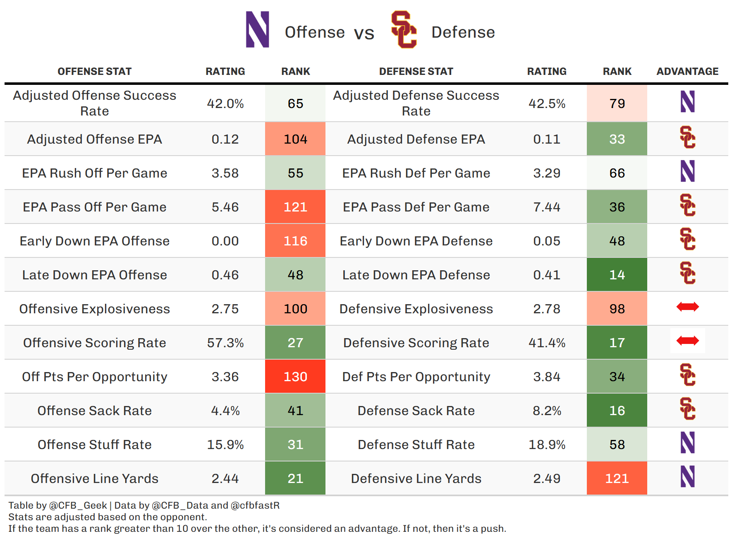Click the Offensive Scoring Rate label
Screen dimensions: 732x543
click(x=94, y=343)
